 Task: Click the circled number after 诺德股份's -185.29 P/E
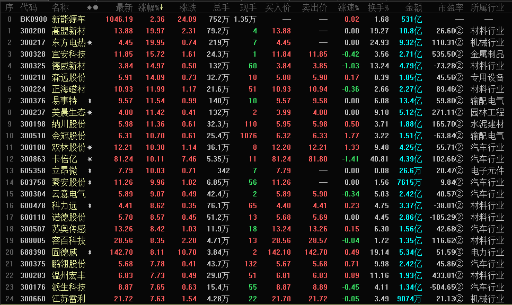click(x=459, y=217)
